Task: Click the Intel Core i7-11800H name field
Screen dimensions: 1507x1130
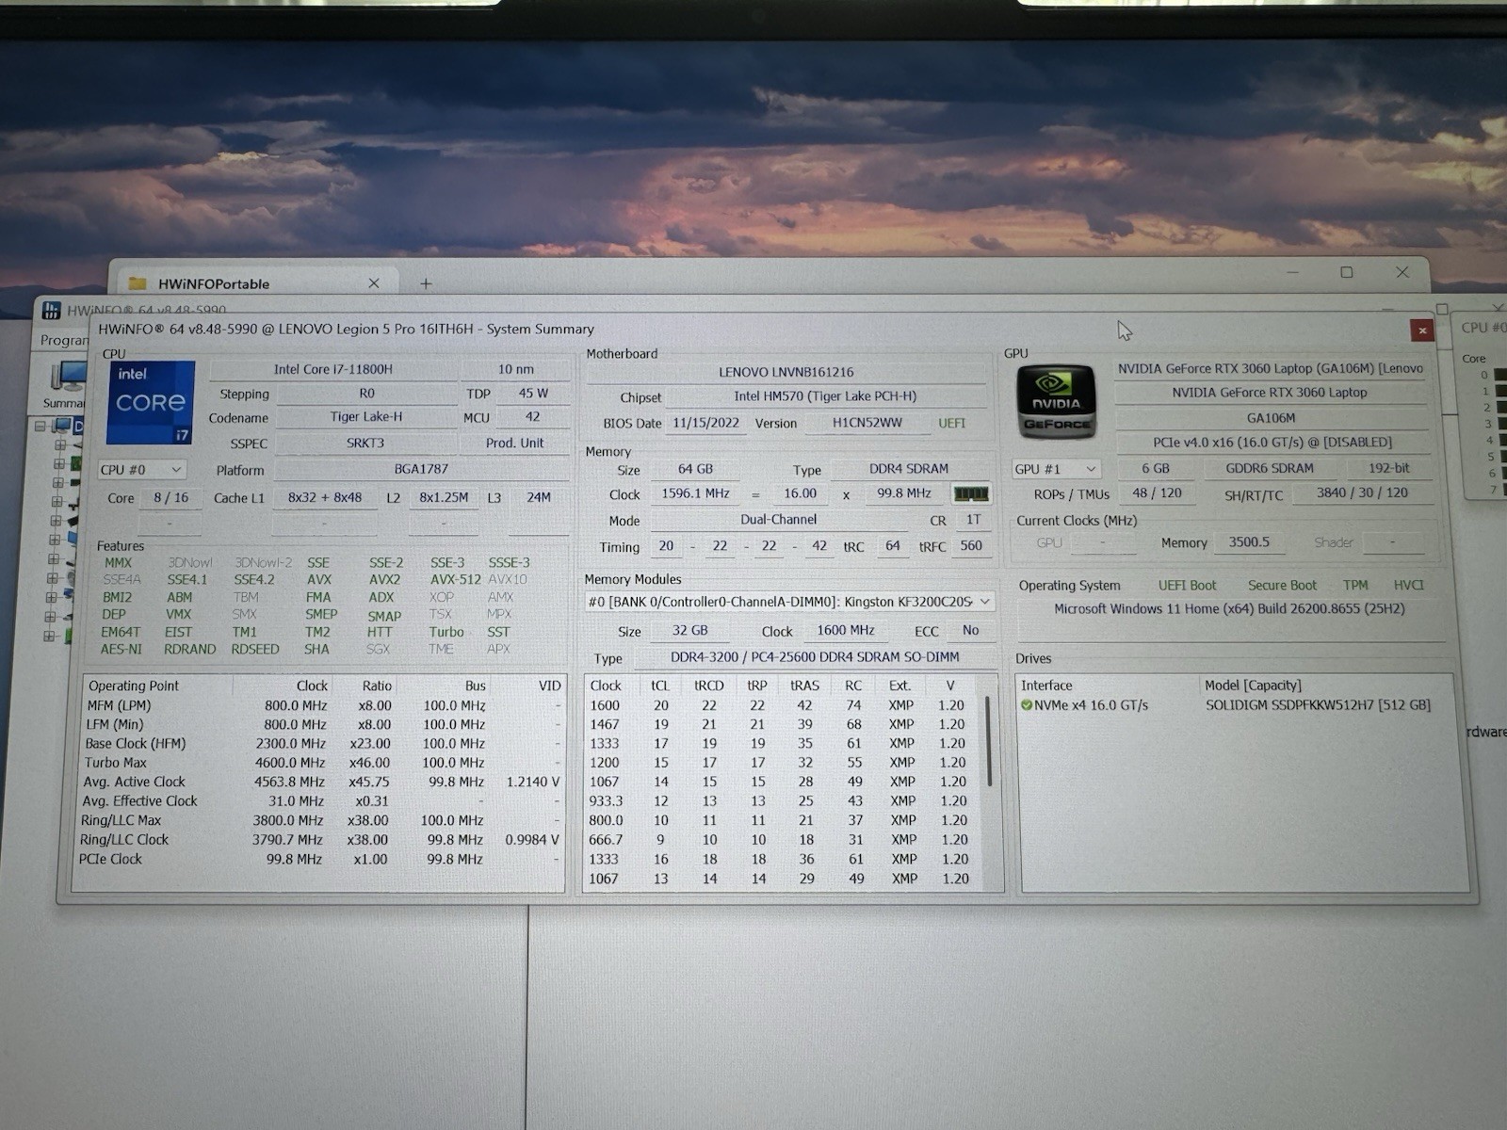Action: point(333,369)
